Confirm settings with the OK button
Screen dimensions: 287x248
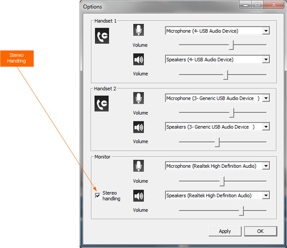[x=261, y=231]
